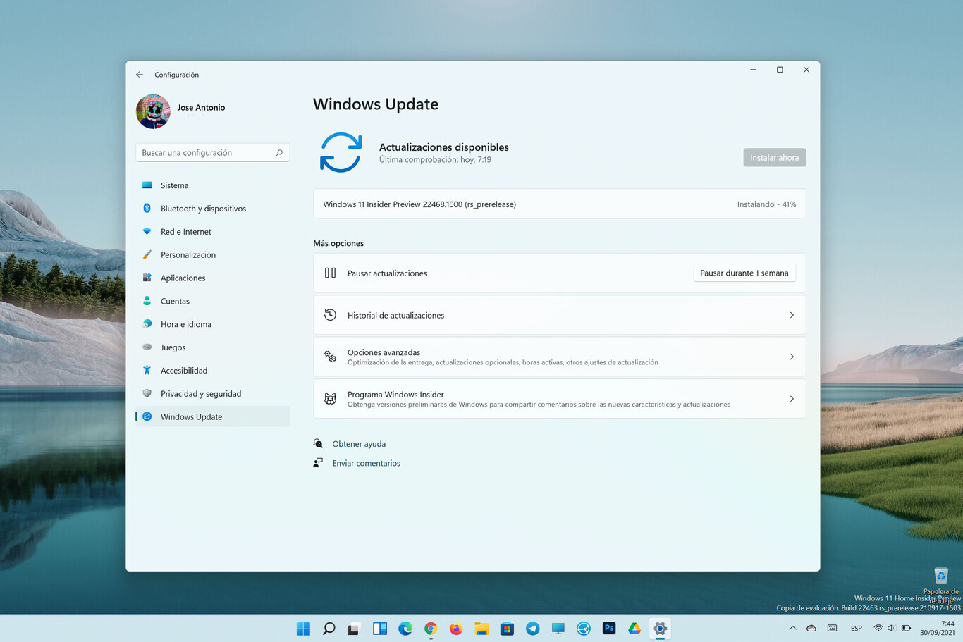
Task: Select the Juegos category
Action: [212, 347]
